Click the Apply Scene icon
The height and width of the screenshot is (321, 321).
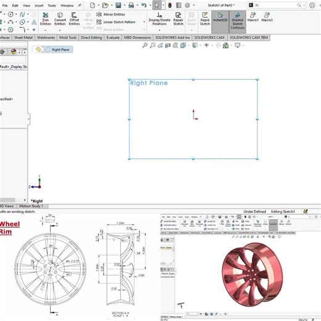click(225, 45)
